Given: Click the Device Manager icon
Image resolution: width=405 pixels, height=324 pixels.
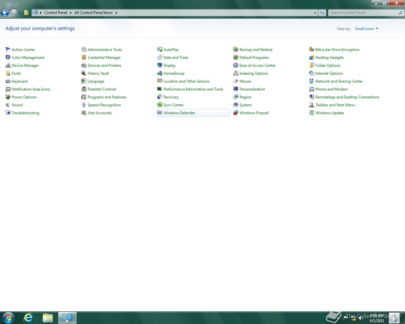Looking at the screenshot, I should [x=8, y=65].
